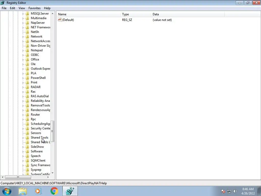Click the Multimedia folder icon

coord(28,18)
